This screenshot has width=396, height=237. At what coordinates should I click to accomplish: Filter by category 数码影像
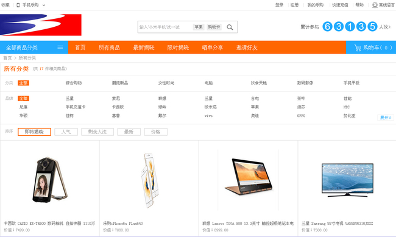pyautogui.click(x=305, y=83)
